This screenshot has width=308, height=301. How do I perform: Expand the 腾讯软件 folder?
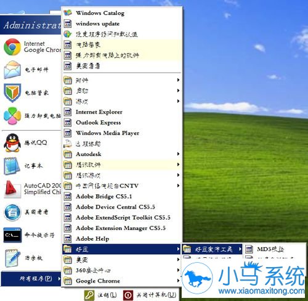122,165
